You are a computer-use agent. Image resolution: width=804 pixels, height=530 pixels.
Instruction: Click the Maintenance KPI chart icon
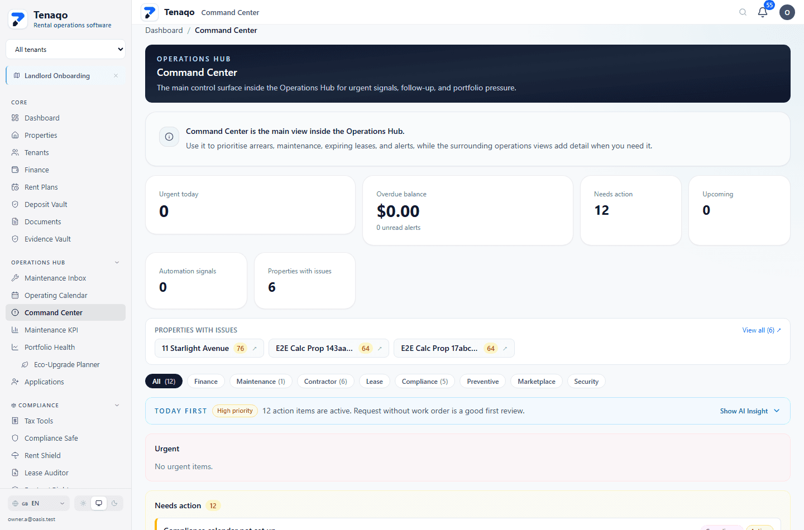(x=15, y=330)
